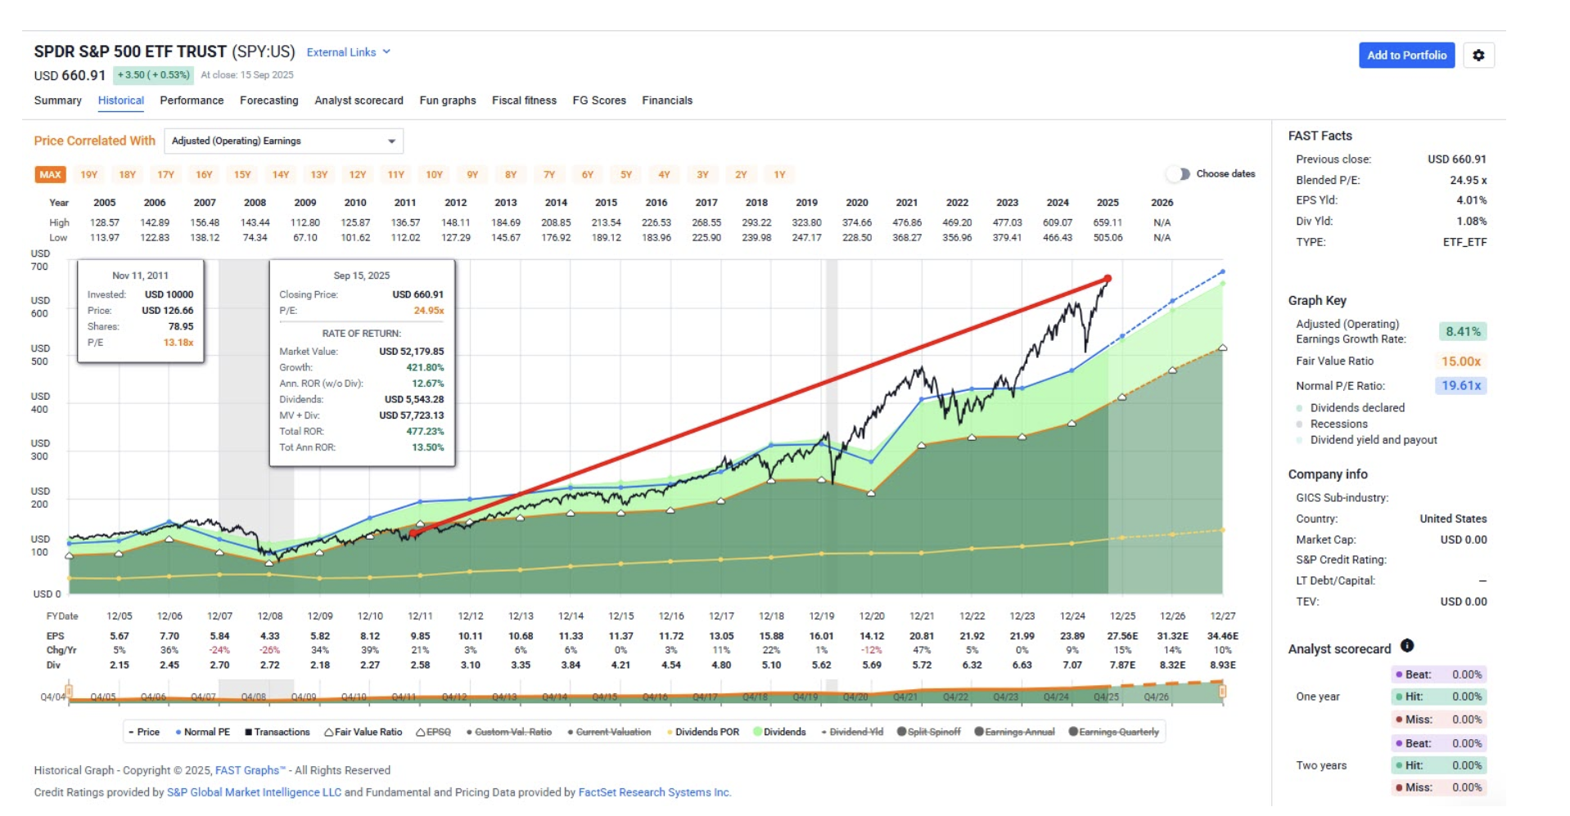Click the 2025 high value 659.11
1570x816 pixels.
point(1108,222)
